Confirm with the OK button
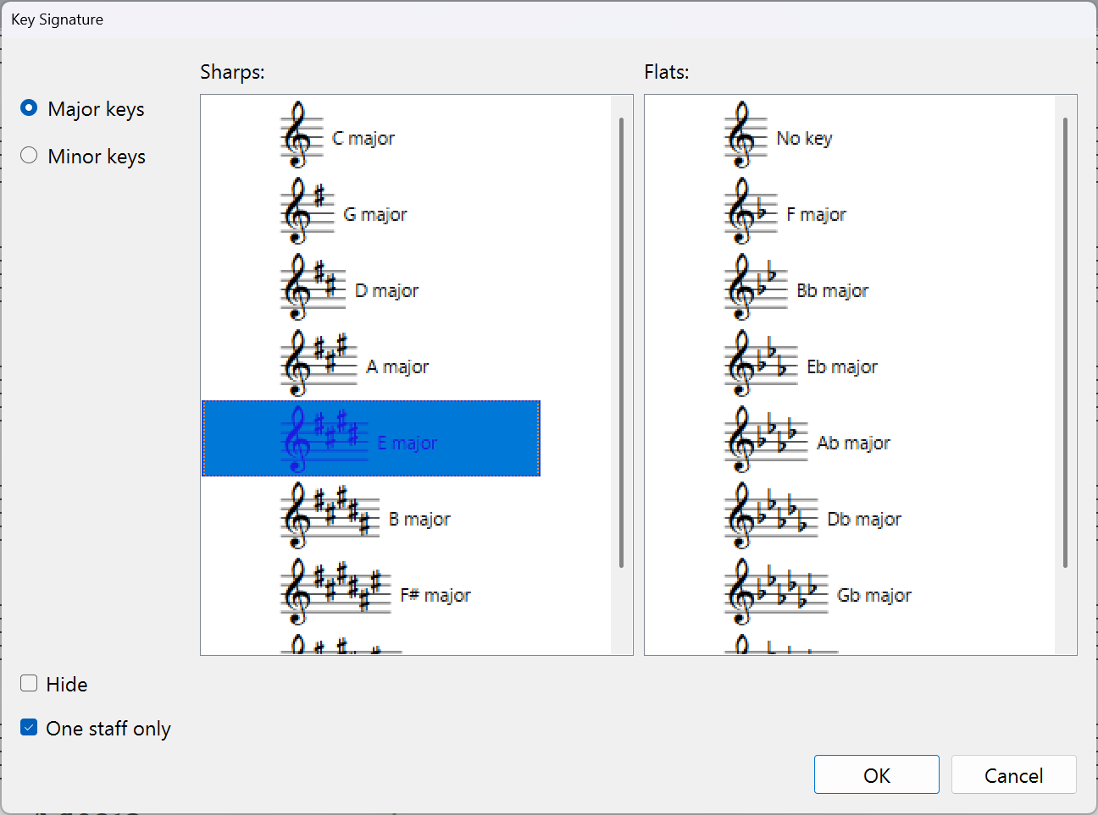The image size is (1098, 815). pyautogui.click(x=876, y=775)
